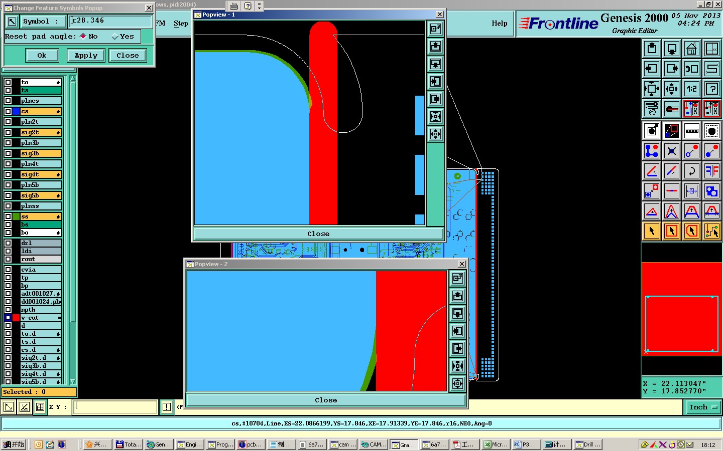Click the red board overview thumbnail
The width and height of the screenshot is (723, 451).
(x=681, y=309)
